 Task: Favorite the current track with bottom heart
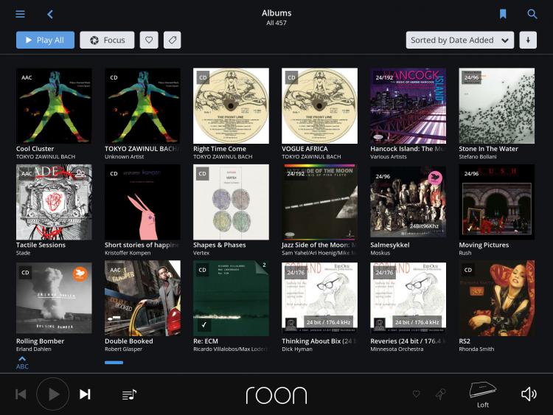416,394
